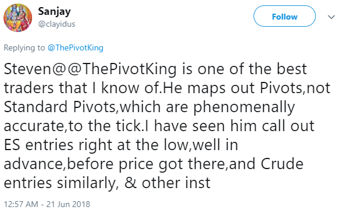The height and width of the screenshot is (216, 342).
Task: Click the '21 Jun 2018' date text
Action: (x=68, y=204)
